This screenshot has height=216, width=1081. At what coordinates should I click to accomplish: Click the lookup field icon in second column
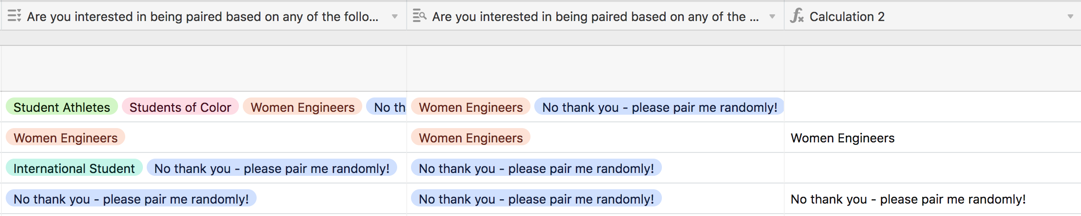(x=419, y=16)
